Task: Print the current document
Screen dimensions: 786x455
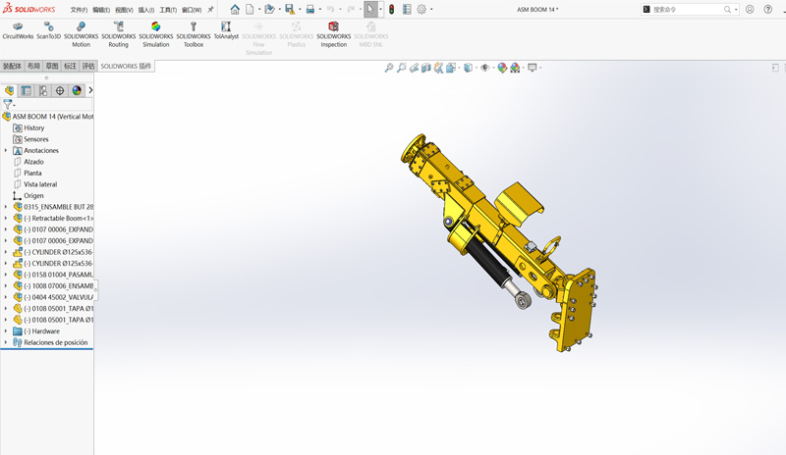Action: click(x=310, y=10)
